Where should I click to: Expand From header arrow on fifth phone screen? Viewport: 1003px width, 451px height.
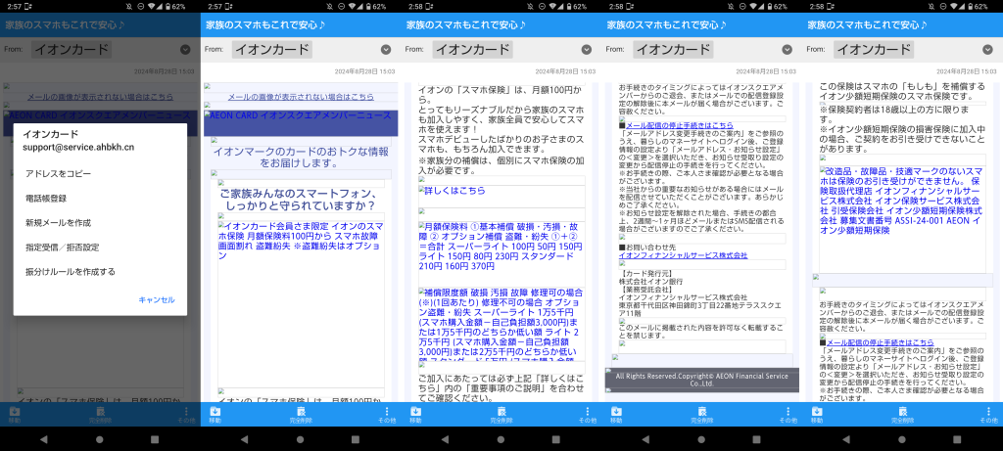coord(986,49)
